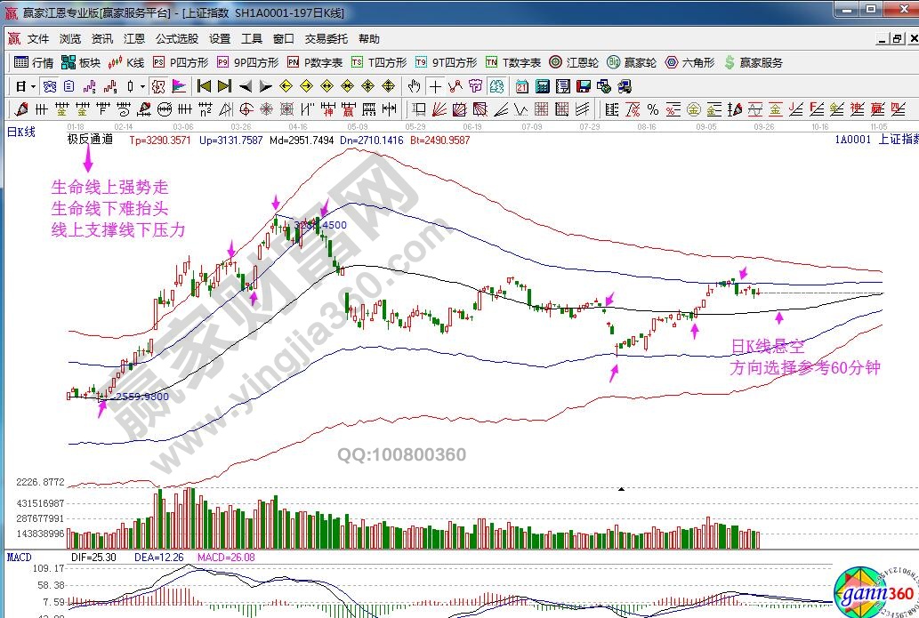Expand the 日 period dropdown arrow
Screen dimensions: 919x618
pos(33,86)
